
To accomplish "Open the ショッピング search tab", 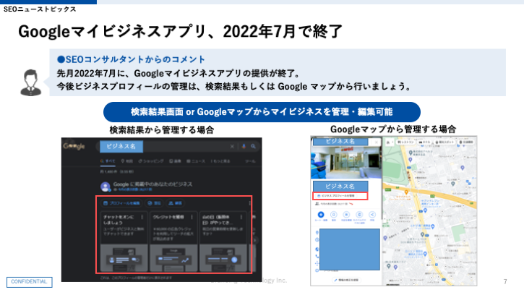I will [151, 161].
